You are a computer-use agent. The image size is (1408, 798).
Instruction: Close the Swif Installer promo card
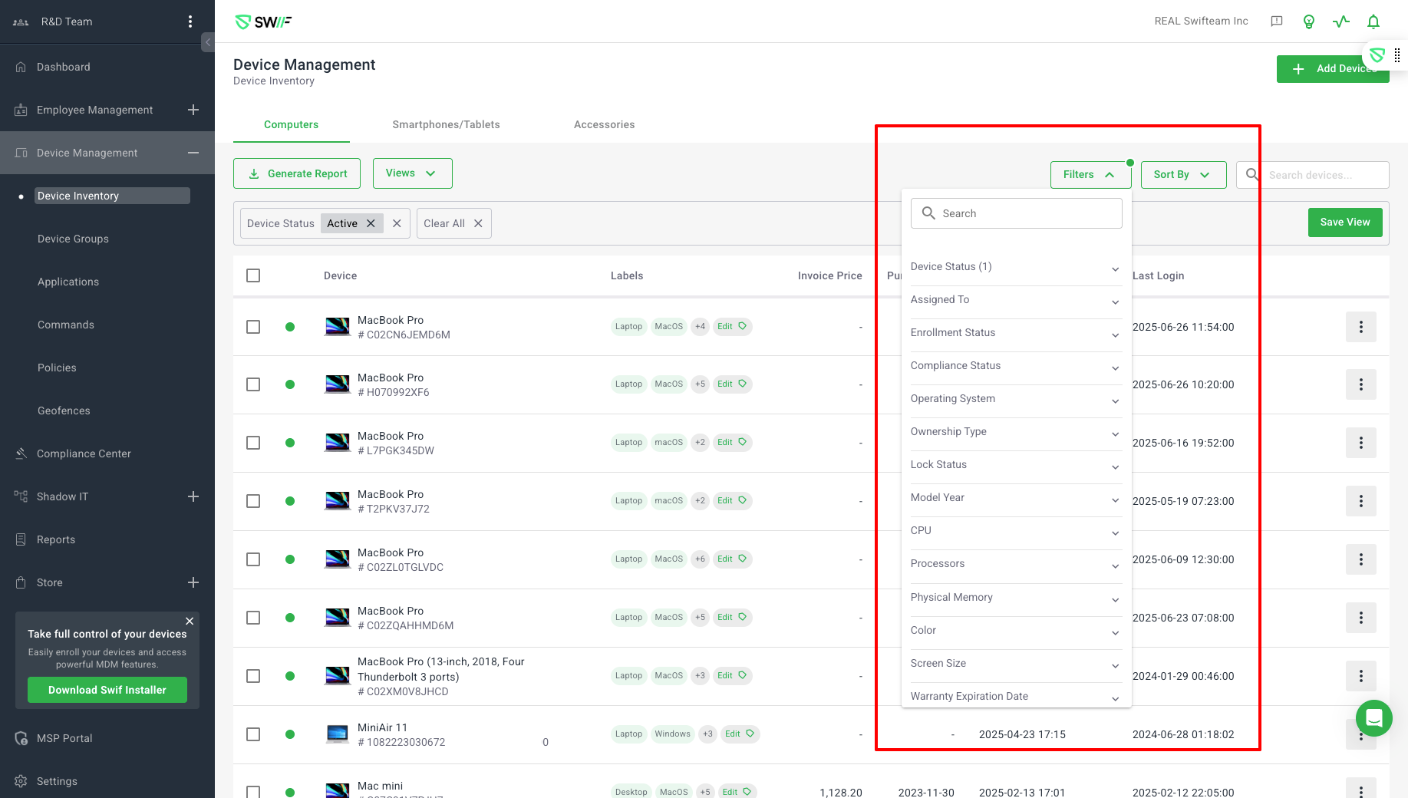coord(190,621)
